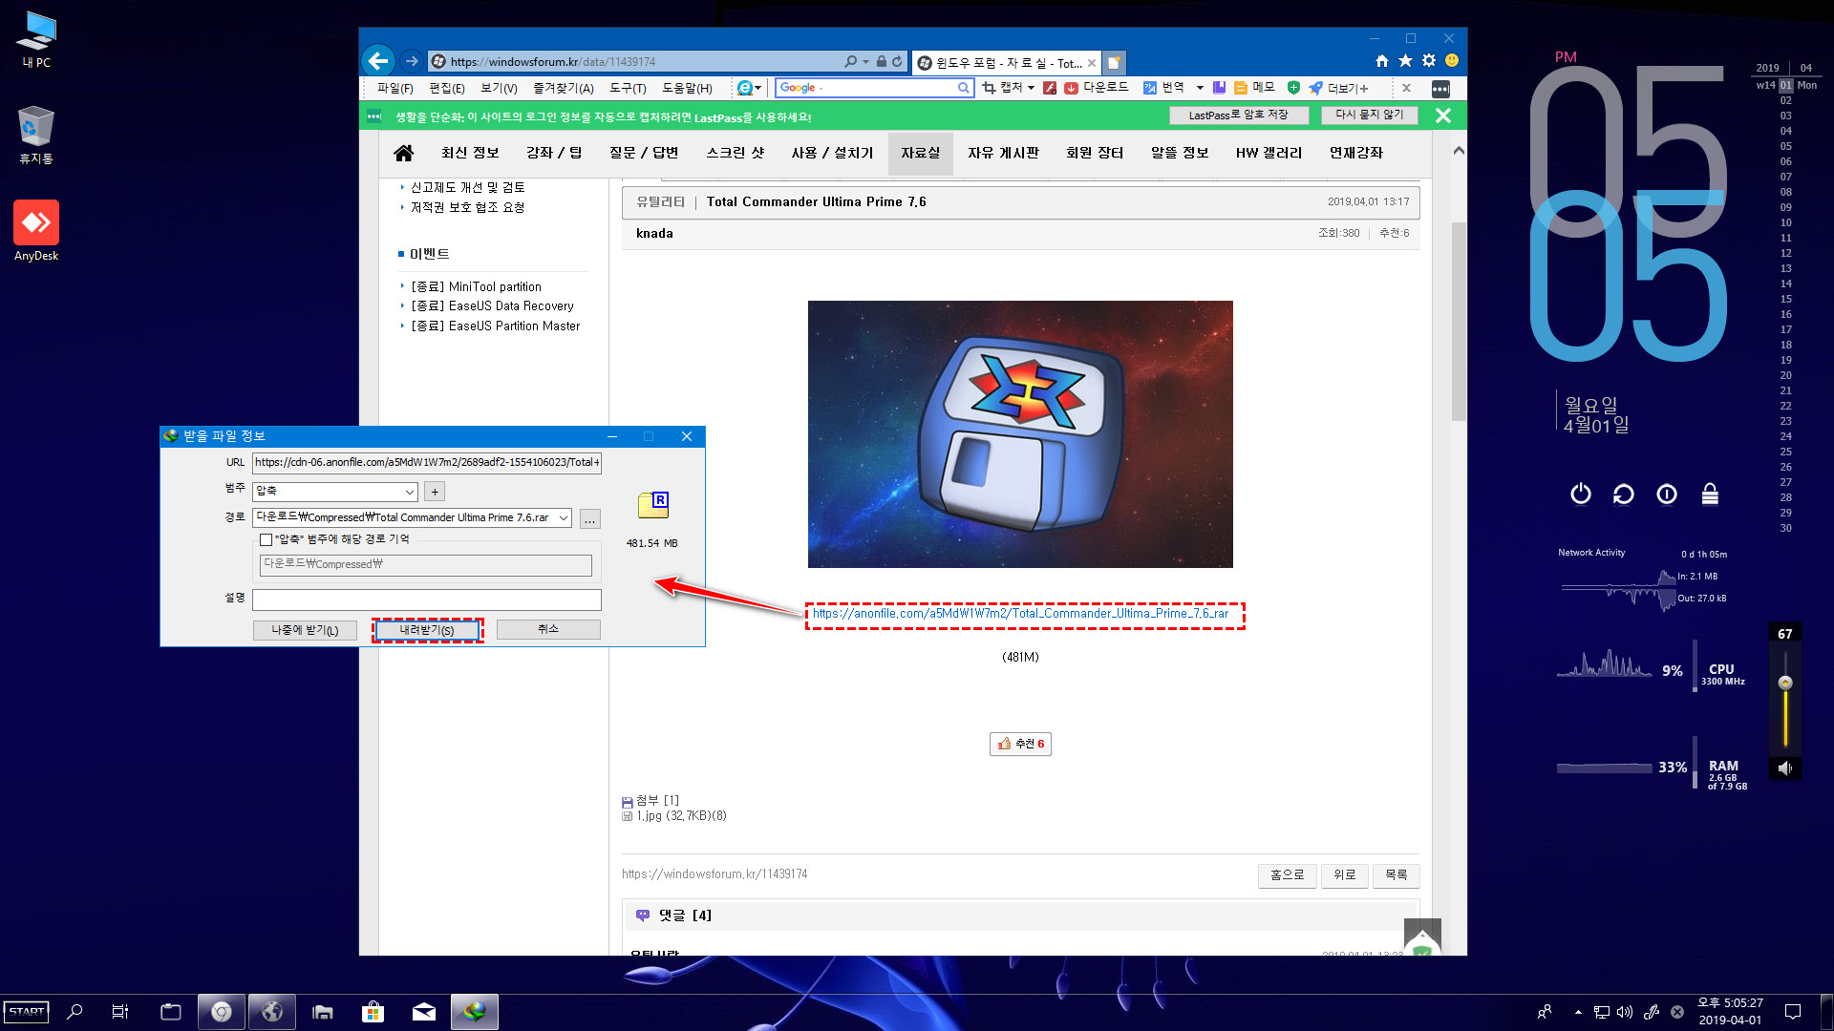Click the translate toolbar icon

1150,88
